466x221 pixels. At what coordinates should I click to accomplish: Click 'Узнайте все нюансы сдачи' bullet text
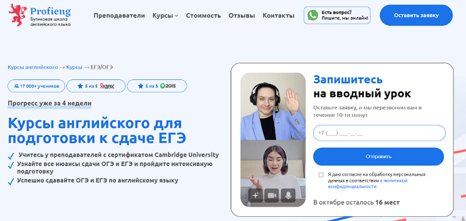(115, 167)
